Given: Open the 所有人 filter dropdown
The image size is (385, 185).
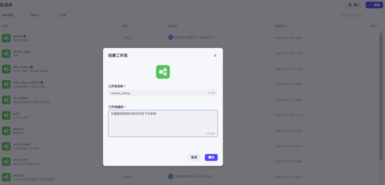Looking at the screenshot, I should click(x=42, y=15).
